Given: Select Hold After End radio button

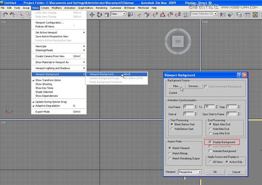Looking at the screenshot, I should [210, 129].
